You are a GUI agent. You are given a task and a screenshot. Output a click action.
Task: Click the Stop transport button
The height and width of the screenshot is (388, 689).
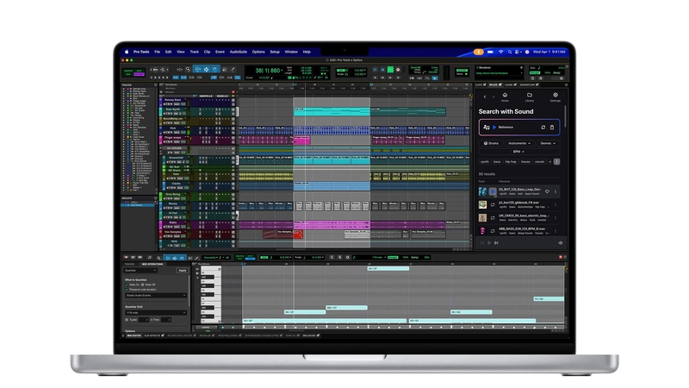click(382, 70)
